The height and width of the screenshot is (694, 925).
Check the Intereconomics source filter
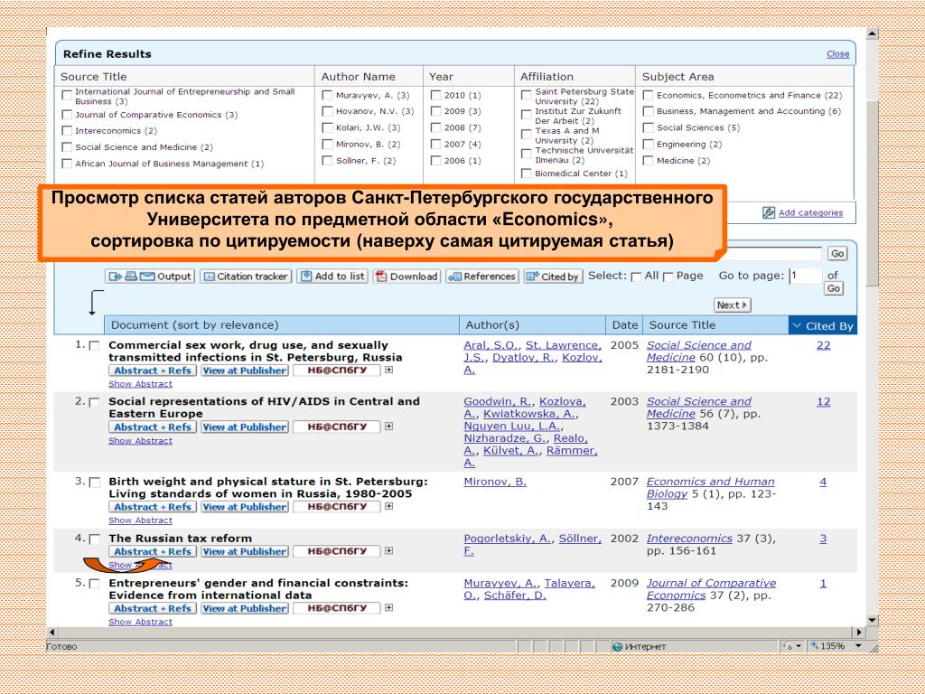(67, 131)
